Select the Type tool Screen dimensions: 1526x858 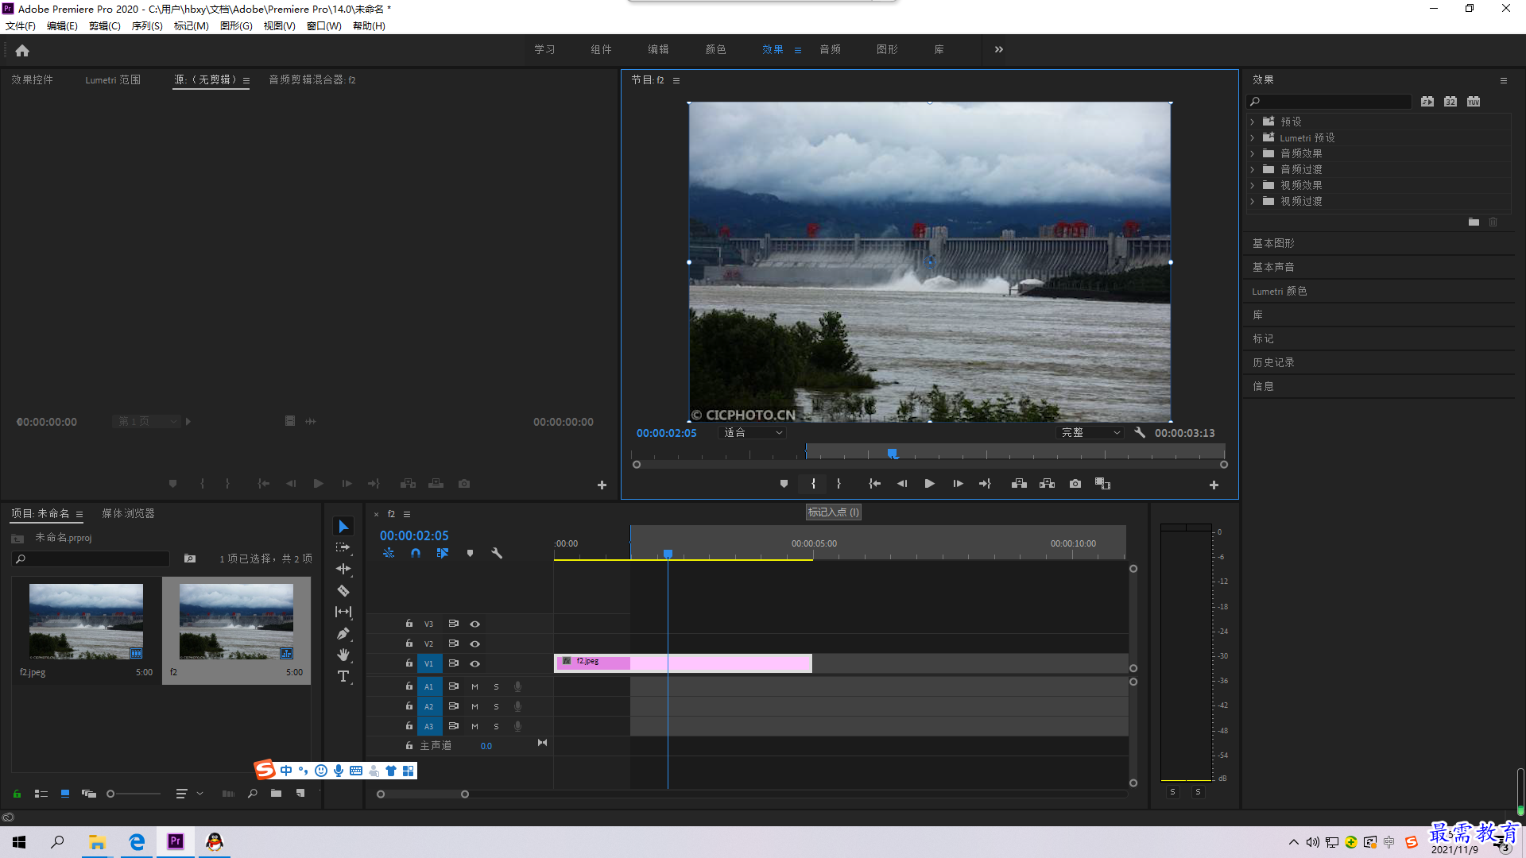(x=343, y=676)
